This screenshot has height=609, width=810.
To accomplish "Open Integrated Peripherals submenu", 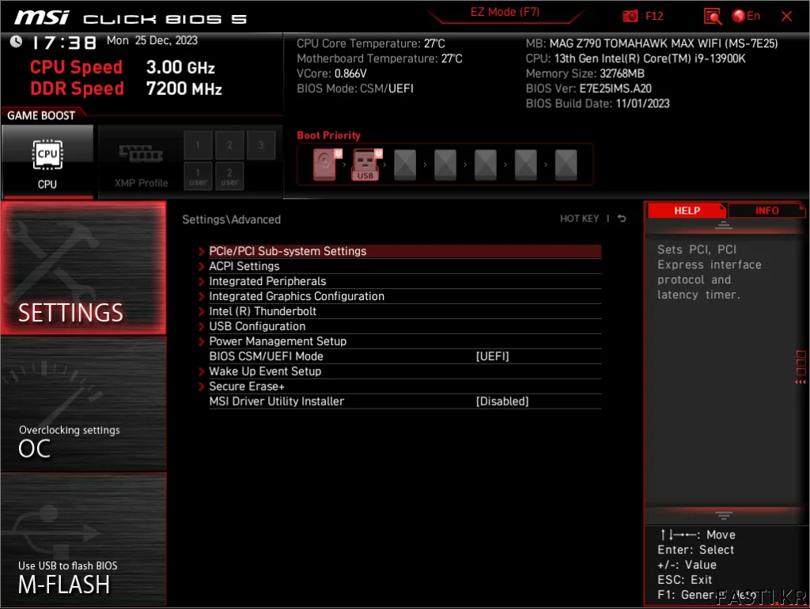I will [x=404, y=281].
